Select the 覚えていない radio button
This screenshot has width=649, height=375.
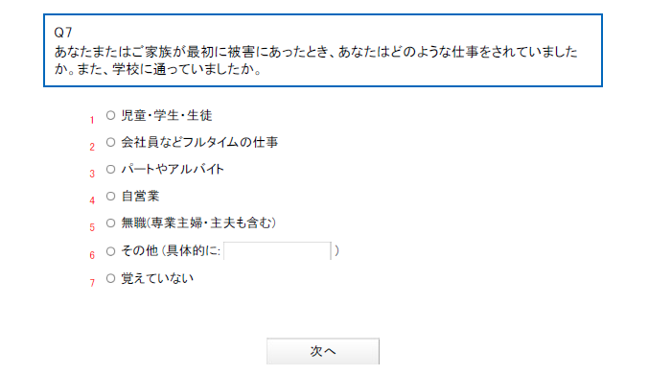click(x=110, y=278)
